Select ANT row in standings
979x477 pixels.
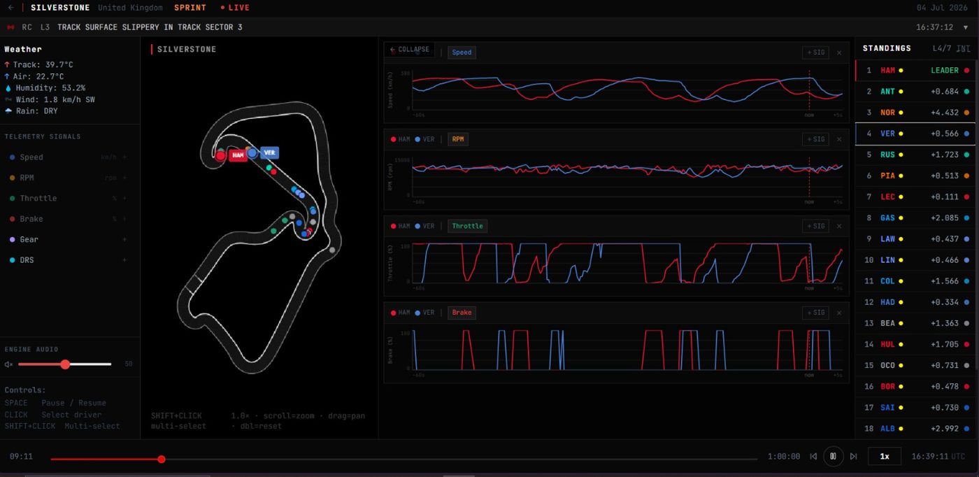917,92
